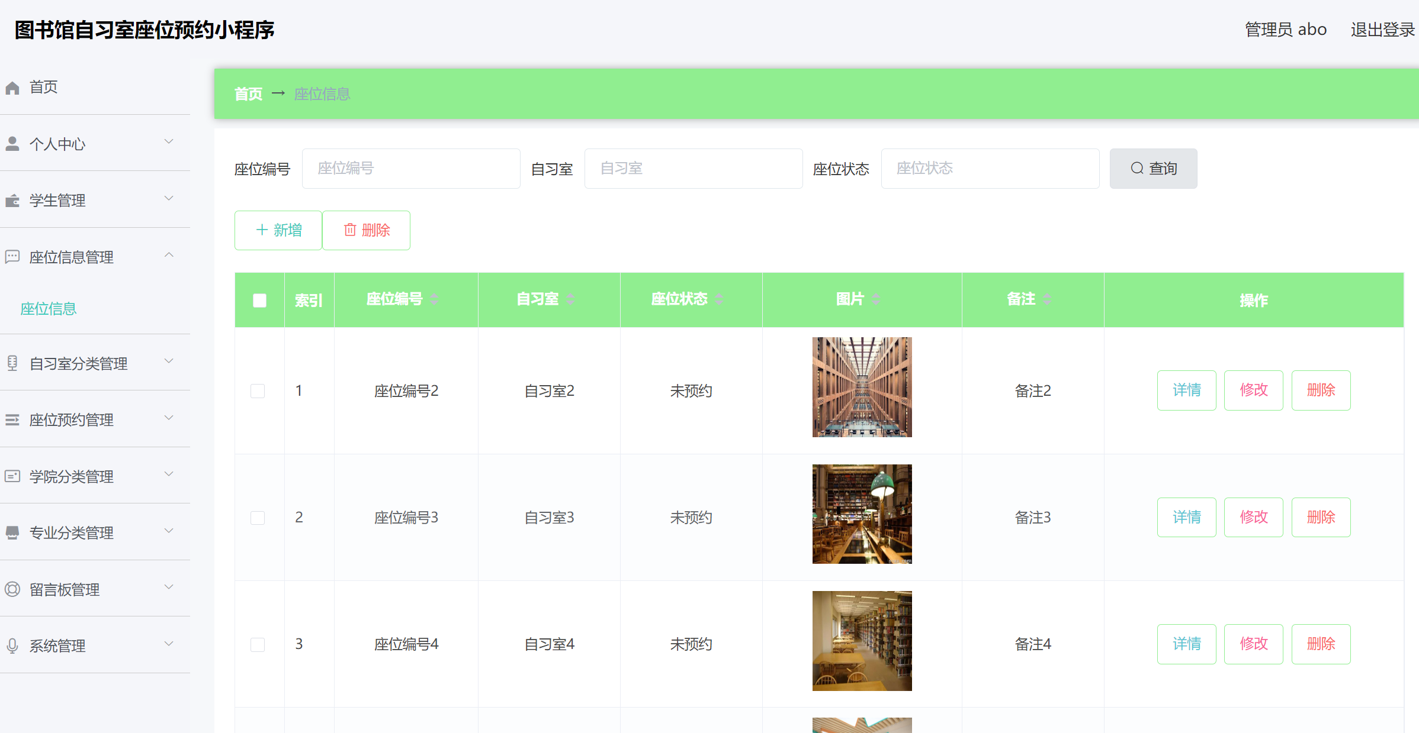Collapse the 座位信息管理 menu chevron
1419x733 pixels.
169,255
